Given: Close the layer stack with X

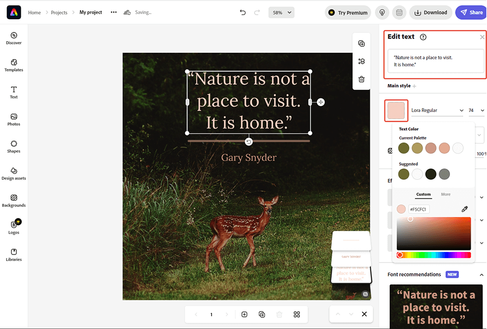Looking at the screenshot, I should (364, 314).
